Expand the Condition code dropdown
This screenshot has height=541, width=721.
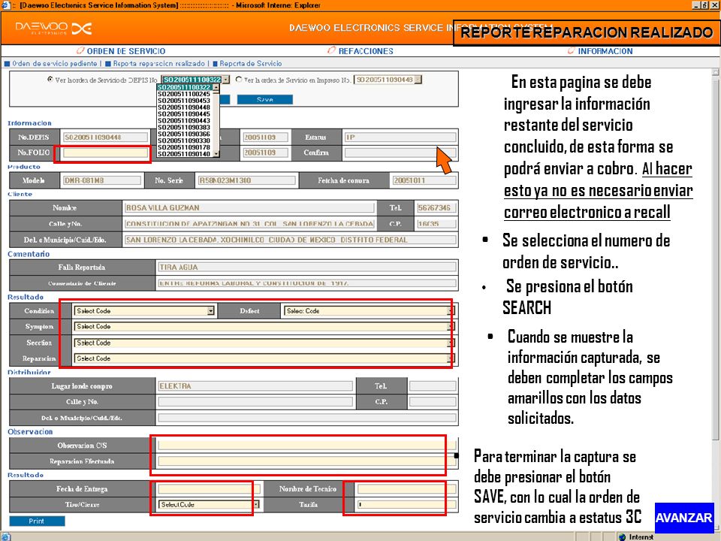(x=210, y=311)
